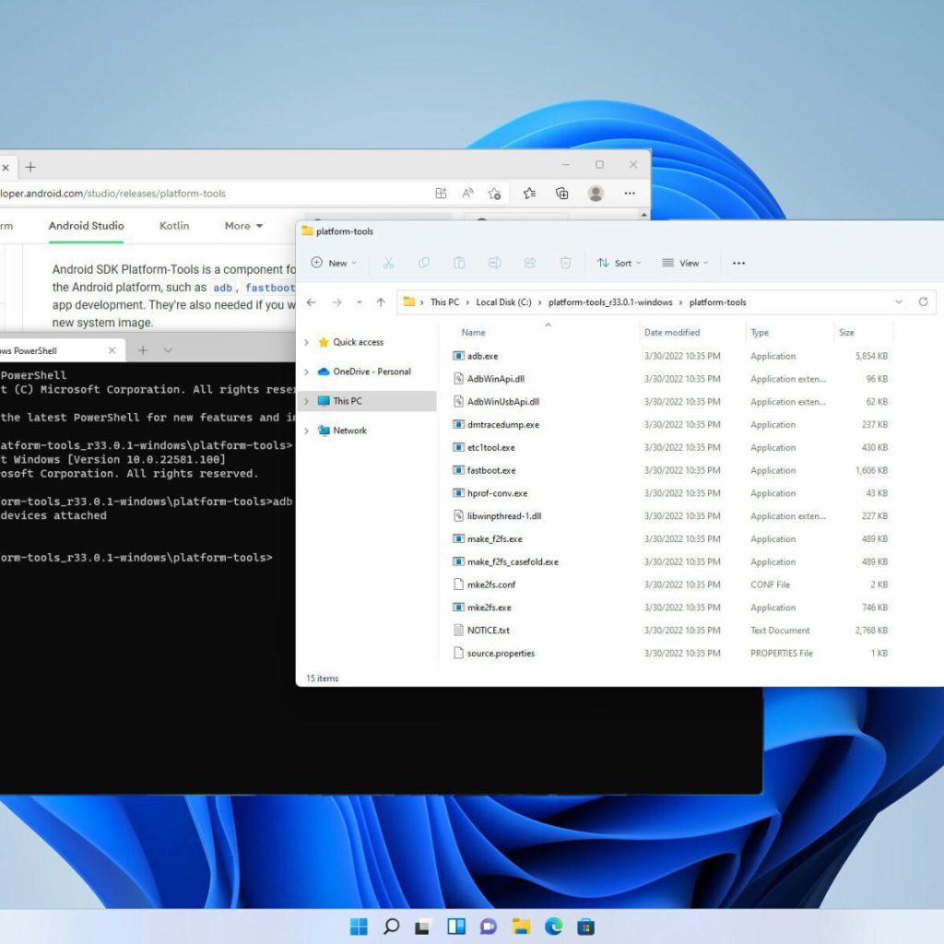The height and width of the screenshot is (944, 944).
Task: Open Edge Collections icon
Action: pos(562,194)
